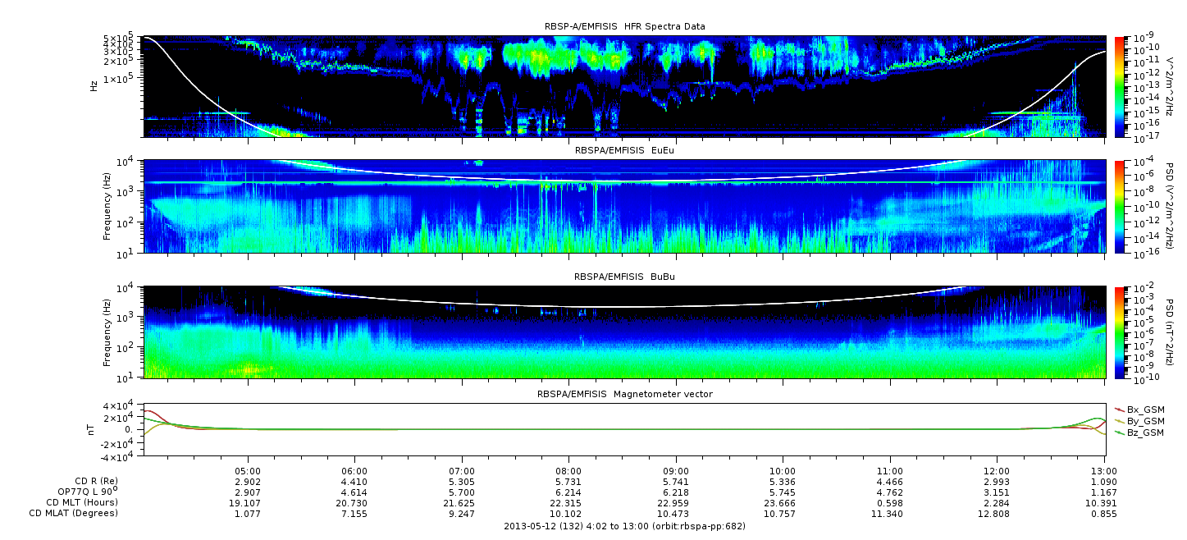The height and width of the screenshot is (540, 1187).
Task: Click the RBSPA/EMFISIS BuBu panel title
Action: click(x=624, y=277)
